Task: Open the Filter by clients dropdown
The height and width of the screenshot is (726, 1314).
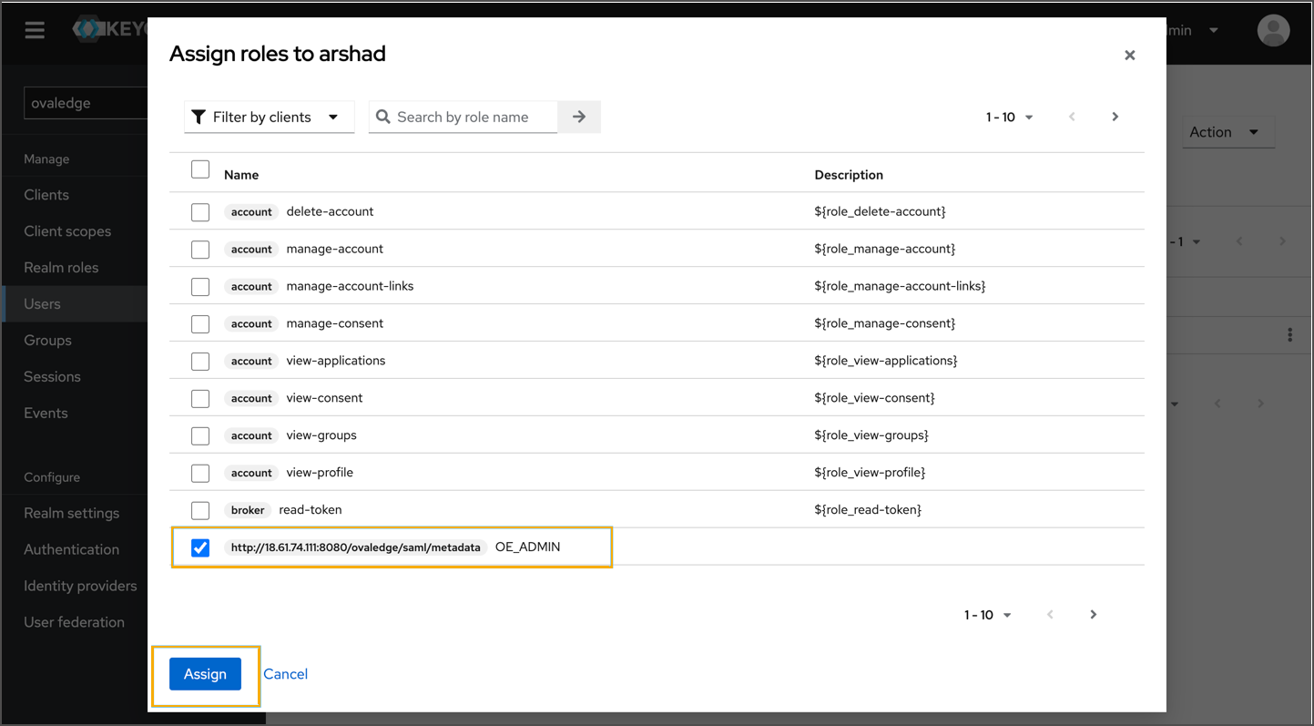Action: [x=269, y=117]
